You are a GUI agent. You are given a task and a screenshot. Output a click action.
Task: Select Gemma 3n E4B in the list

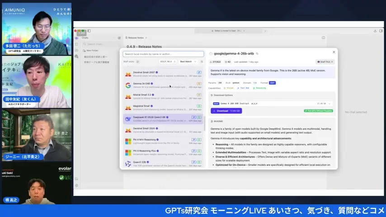[163, 85]
